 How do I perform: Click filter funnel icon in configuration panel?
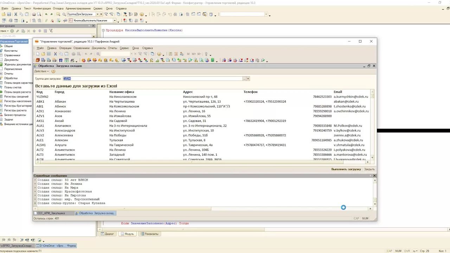51,31
